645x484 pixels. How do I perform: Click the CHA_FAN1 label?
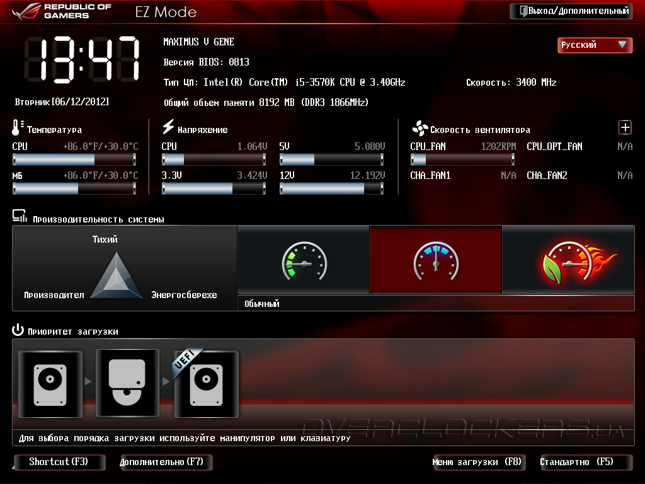pyautogui.click(x=430, y=176)
